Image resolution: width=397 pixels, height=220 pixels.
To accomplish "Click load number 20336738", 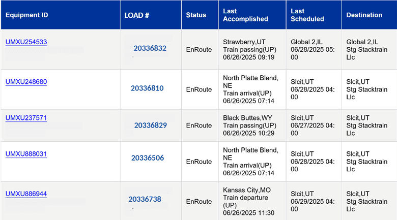I will 145,199.
